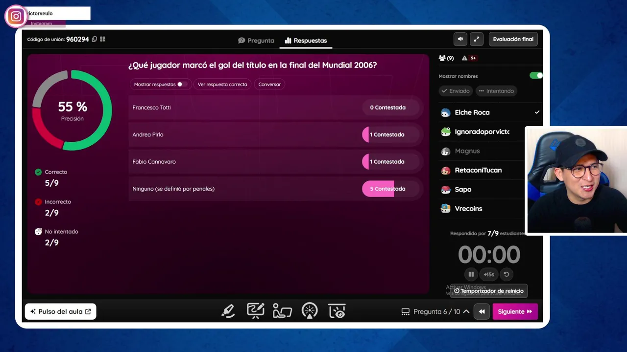This screenshot has height=352, width=627.
Task: Select the highlighter pen tool
Action: click(228, 311)
